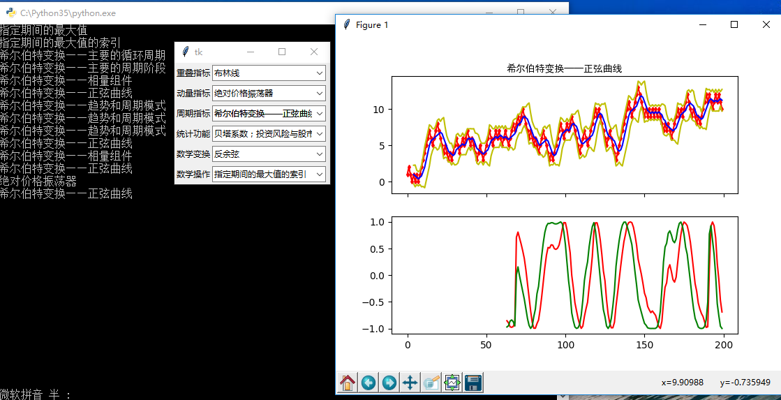Click inside the lower sine wave plot
Screen dimensions: 781x400
[565, 275]
